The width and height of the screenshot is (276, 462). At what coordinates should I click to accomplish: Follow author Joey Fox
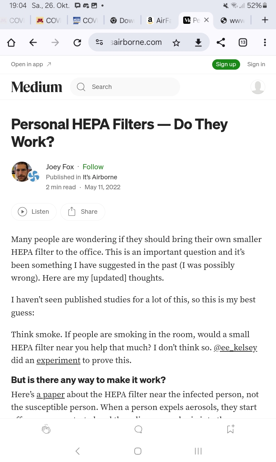93,167
